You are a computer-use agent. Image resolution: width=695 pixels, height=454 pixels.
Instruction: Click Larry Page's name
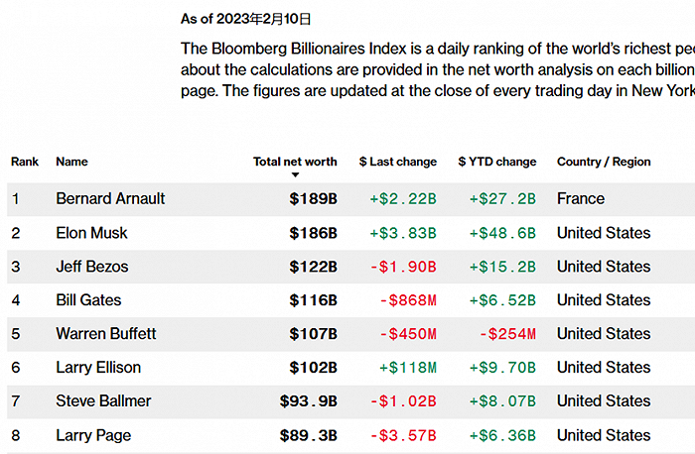(93, 435)
